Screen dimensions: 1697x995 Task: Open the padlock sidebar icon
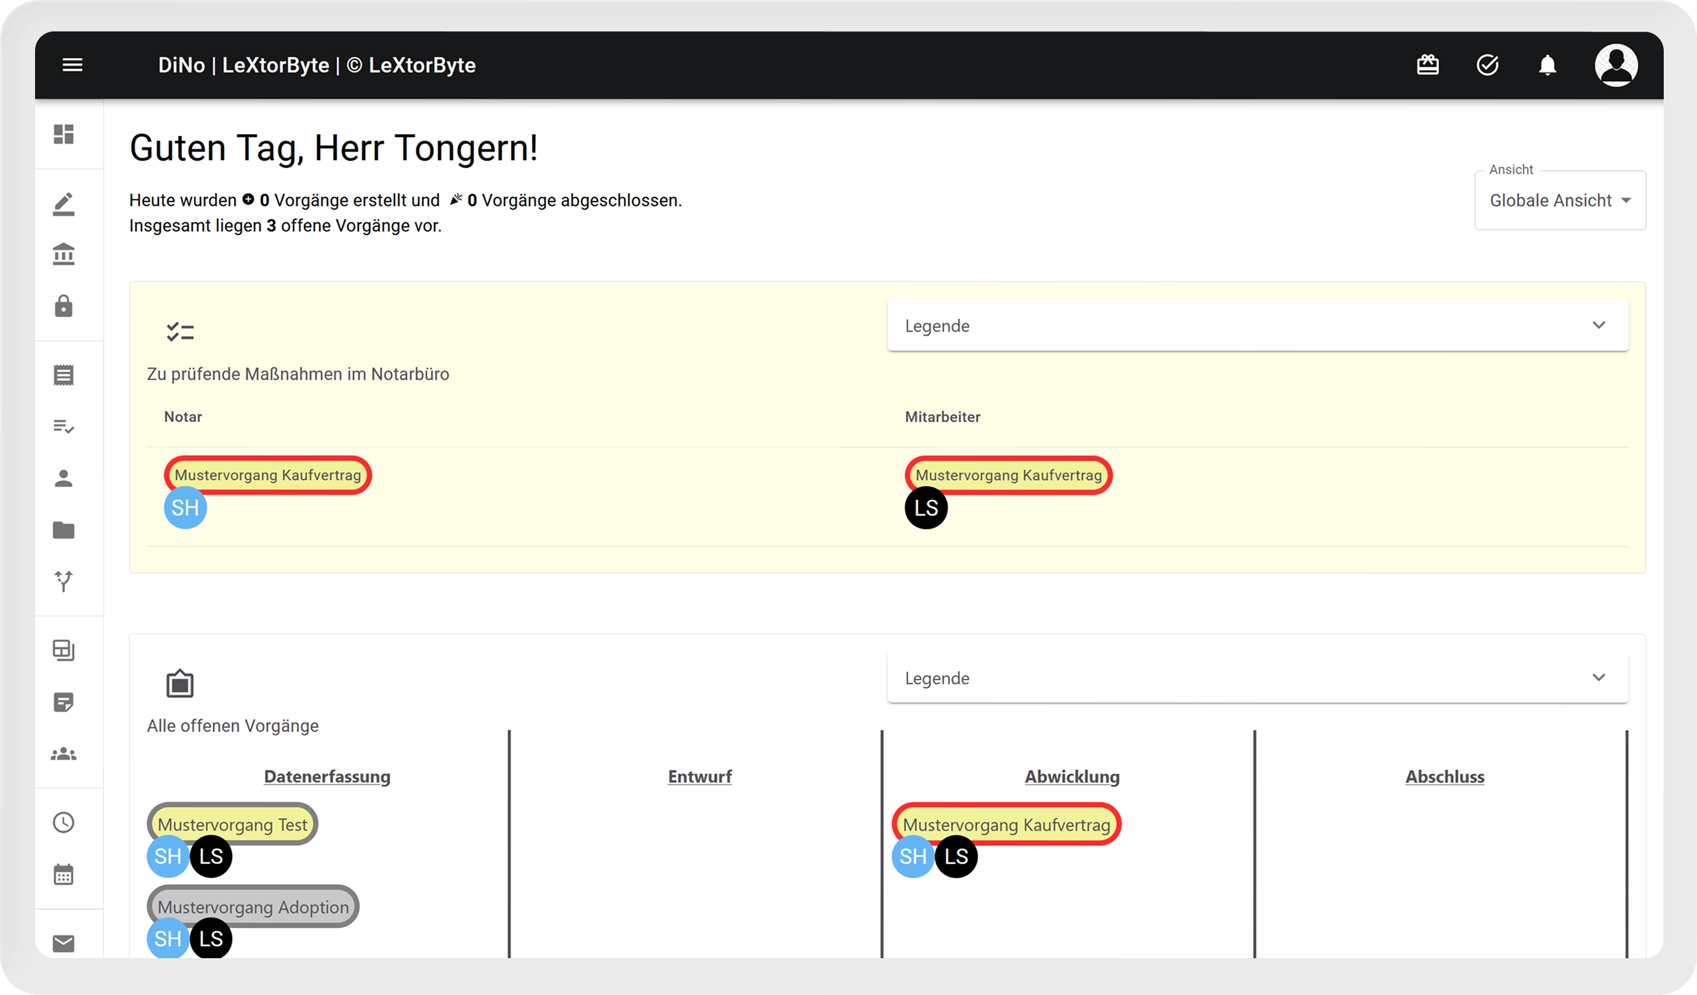64,306
